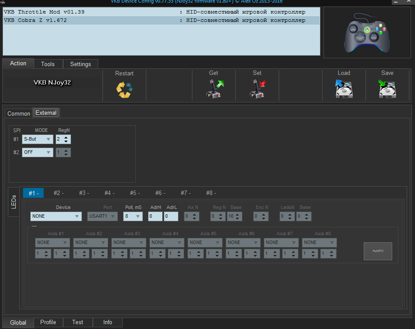Open SPI #1 MODE dropdown showing S-But
Viewport: 415px width, 329px height.
click(x=37, y=139)
